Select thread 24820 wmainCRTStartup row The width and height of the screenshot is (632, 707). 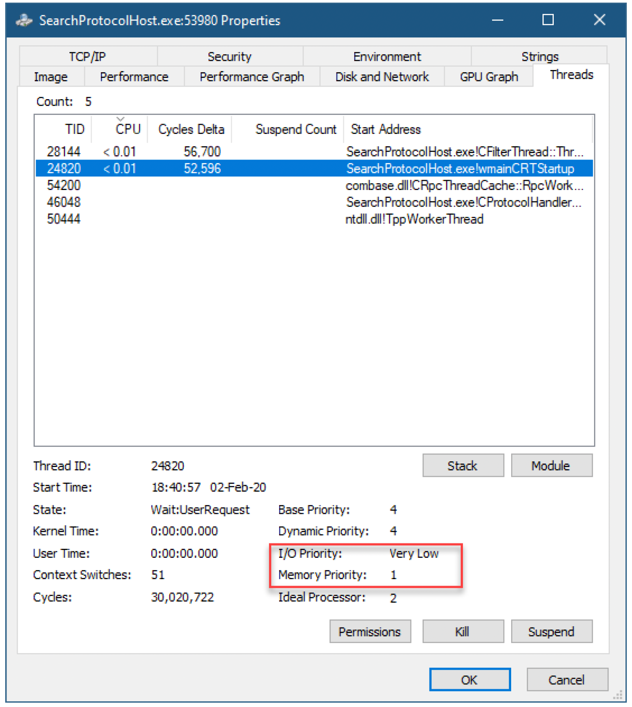314,169
